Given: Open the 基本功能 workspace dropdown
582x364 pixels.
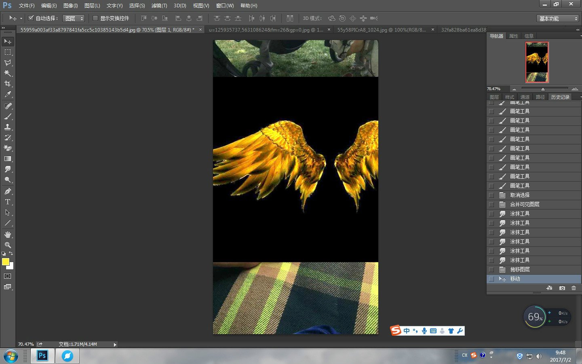Looking at the screenshot, I should pos(559,19).
